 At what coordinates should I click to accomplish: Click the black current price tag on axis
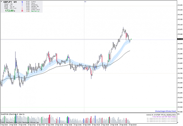coord(180,39)
